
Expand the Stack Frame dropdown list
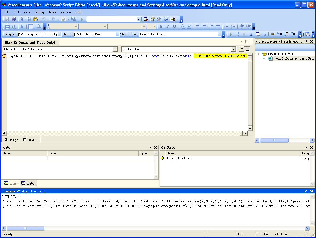pos(219,34)
